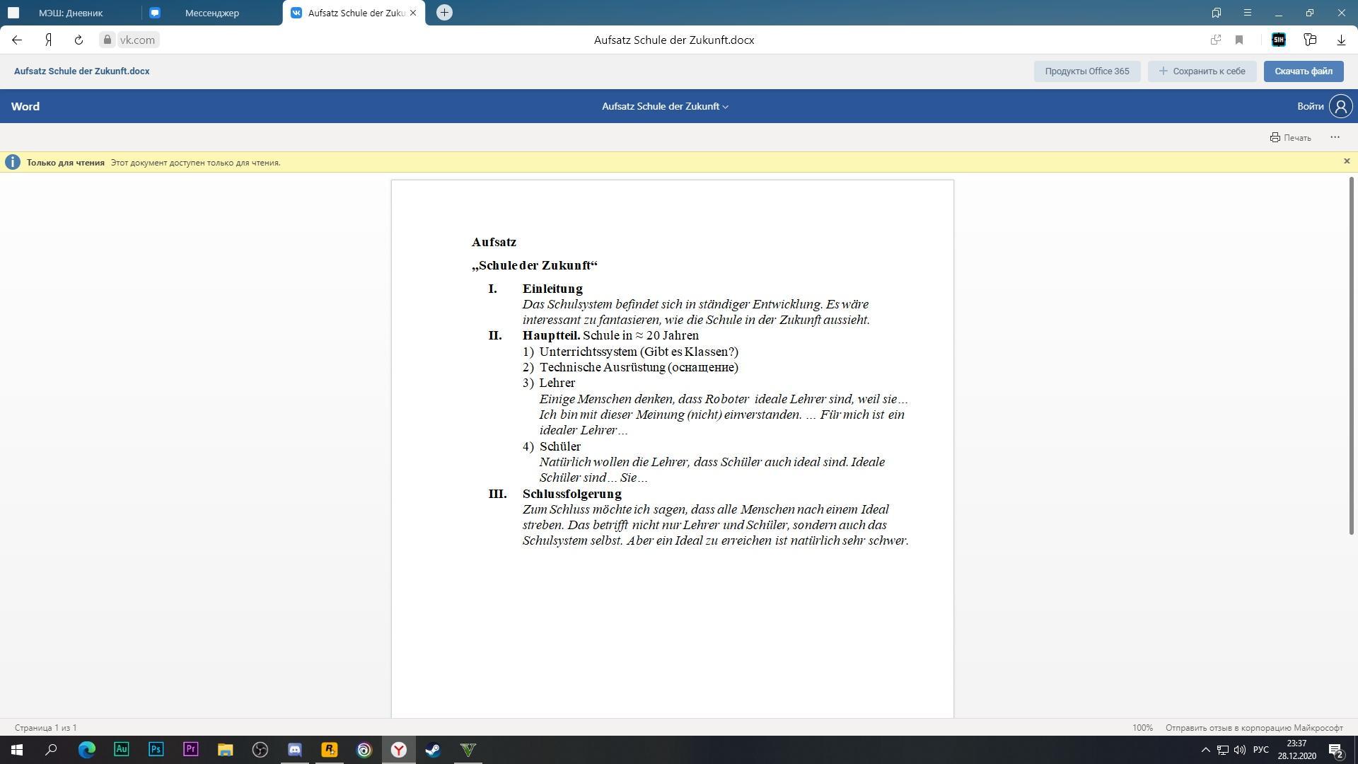This screenshot has height=764, width=1358.
Task: Click Сохранить к себе button
Action: click(1202, 71)
